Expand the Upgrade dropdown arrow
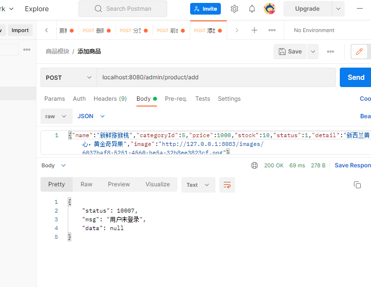 338,9
